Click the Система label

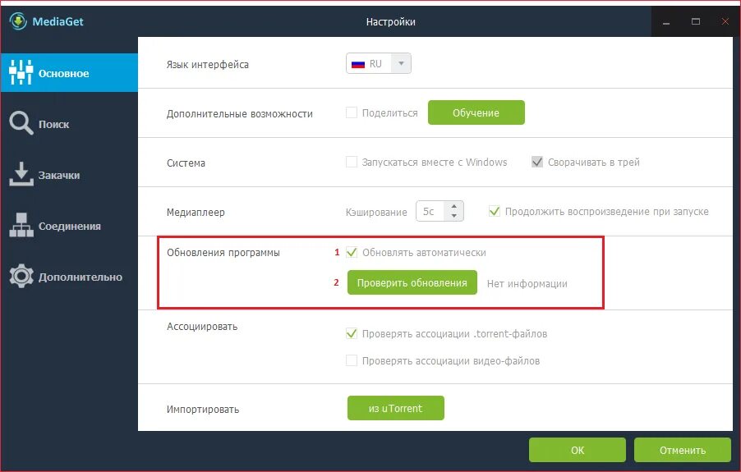click(186, 163)
